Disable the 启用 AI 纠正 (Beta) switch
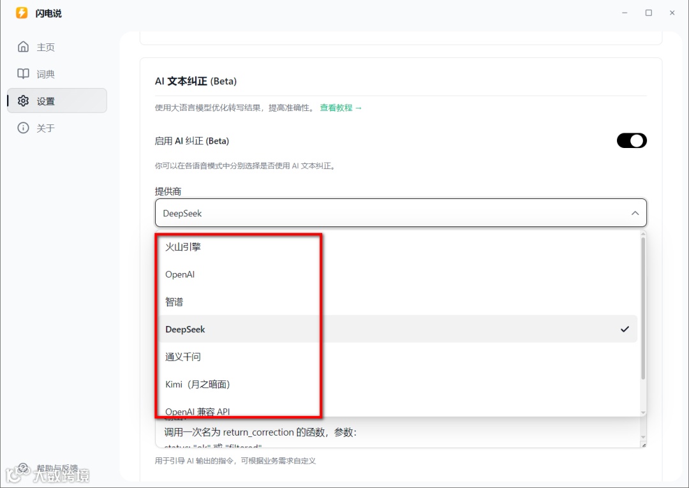 [632, 140]
